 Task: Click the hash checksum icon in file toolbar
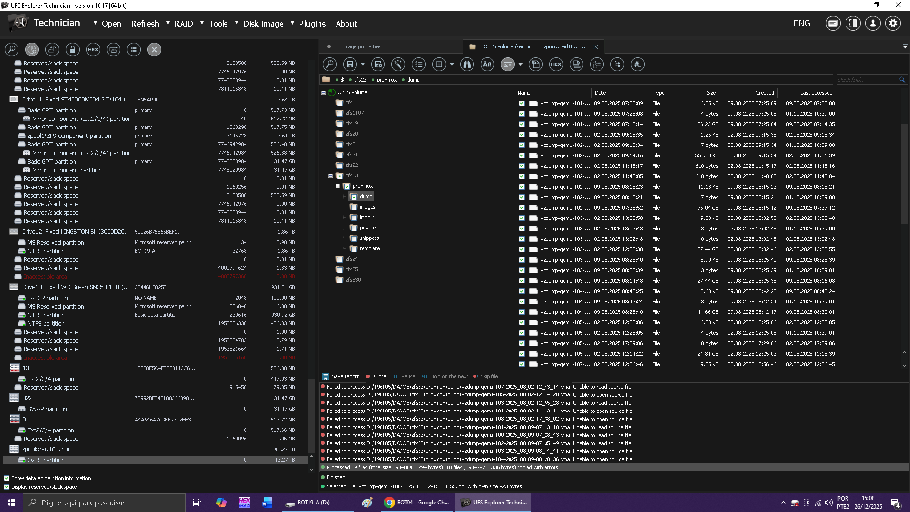637,64
